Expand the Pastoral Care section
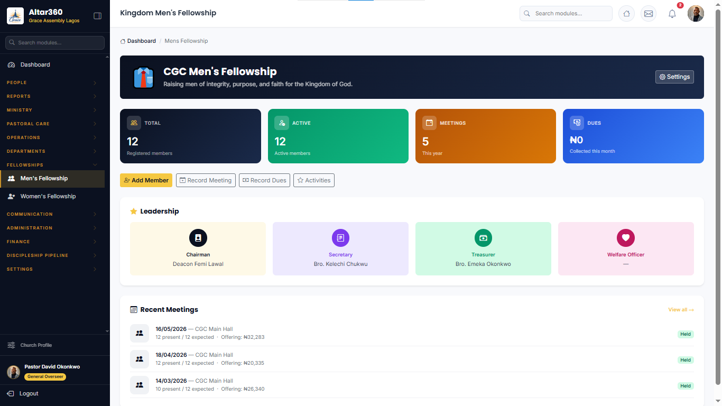722x406 pixels. (x=52, y=124)
